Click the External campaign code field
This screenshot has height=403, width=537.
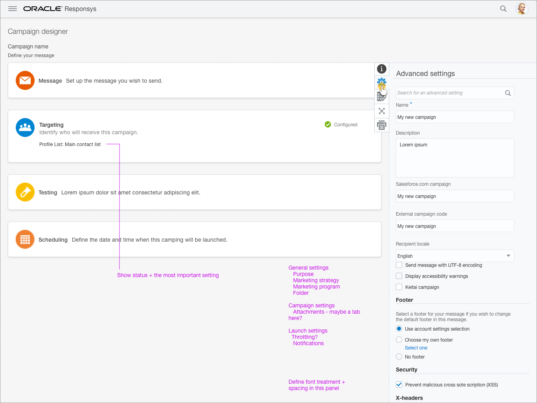[455, 226]
